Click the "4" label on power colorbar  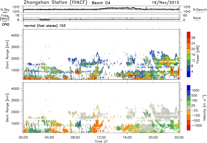192,71
